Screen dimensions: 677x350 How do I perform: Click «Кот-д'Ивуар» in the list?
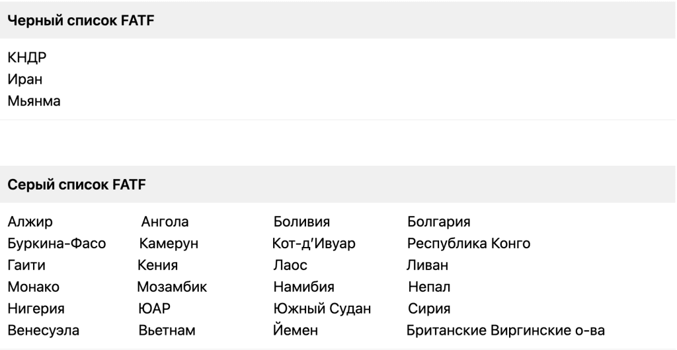tap(314, 244)
